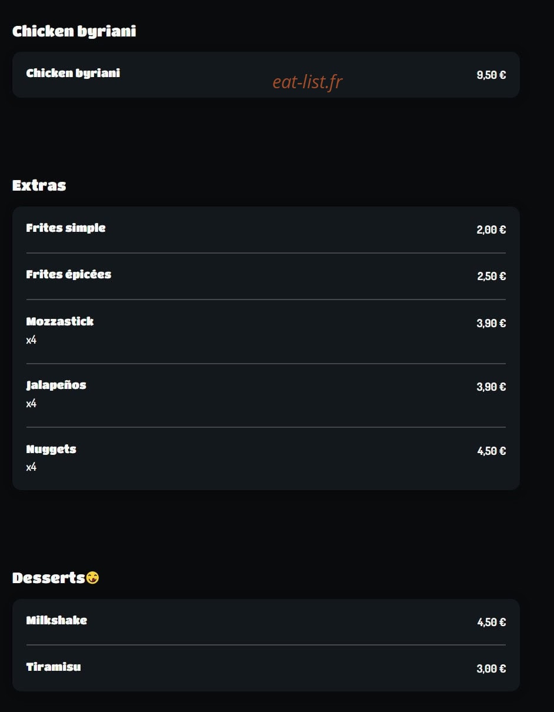Viewport: 554px width, 712px height.
Task: Select the Frites épicées item
Action: (266, 276)
